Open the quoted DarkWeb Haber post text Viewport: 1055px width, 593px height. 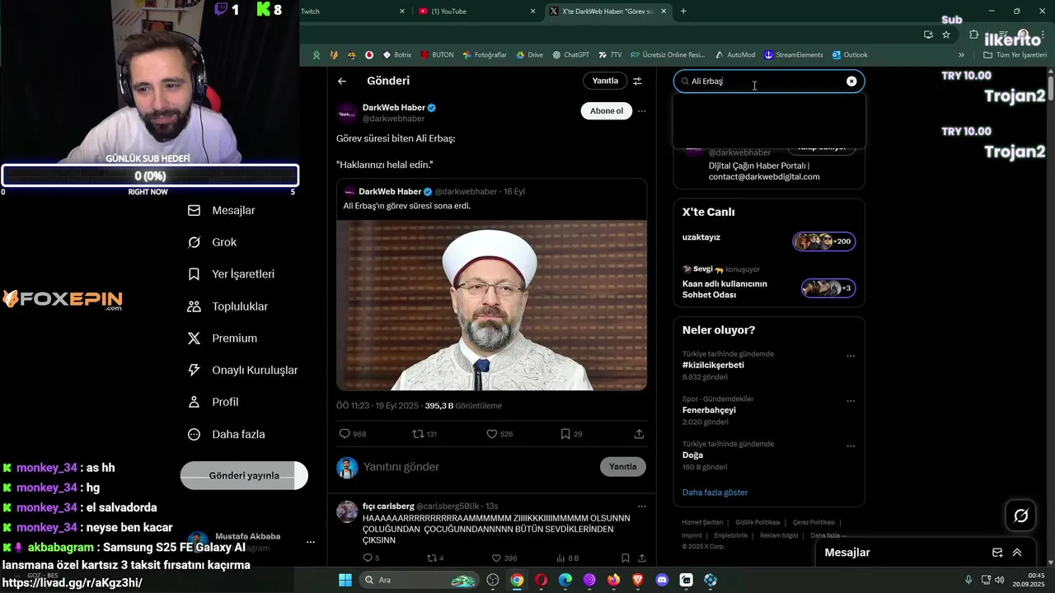pyautogui.click(x=407, y=206)
